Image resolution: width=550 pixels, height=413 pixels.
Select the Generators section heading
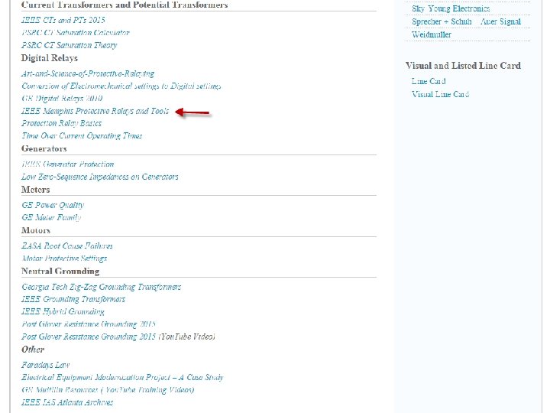[x=44, y=148]
